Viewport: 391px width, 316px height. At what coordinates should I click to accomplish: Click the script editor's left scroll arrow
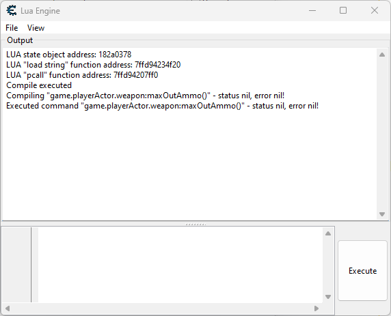point(8,308)
